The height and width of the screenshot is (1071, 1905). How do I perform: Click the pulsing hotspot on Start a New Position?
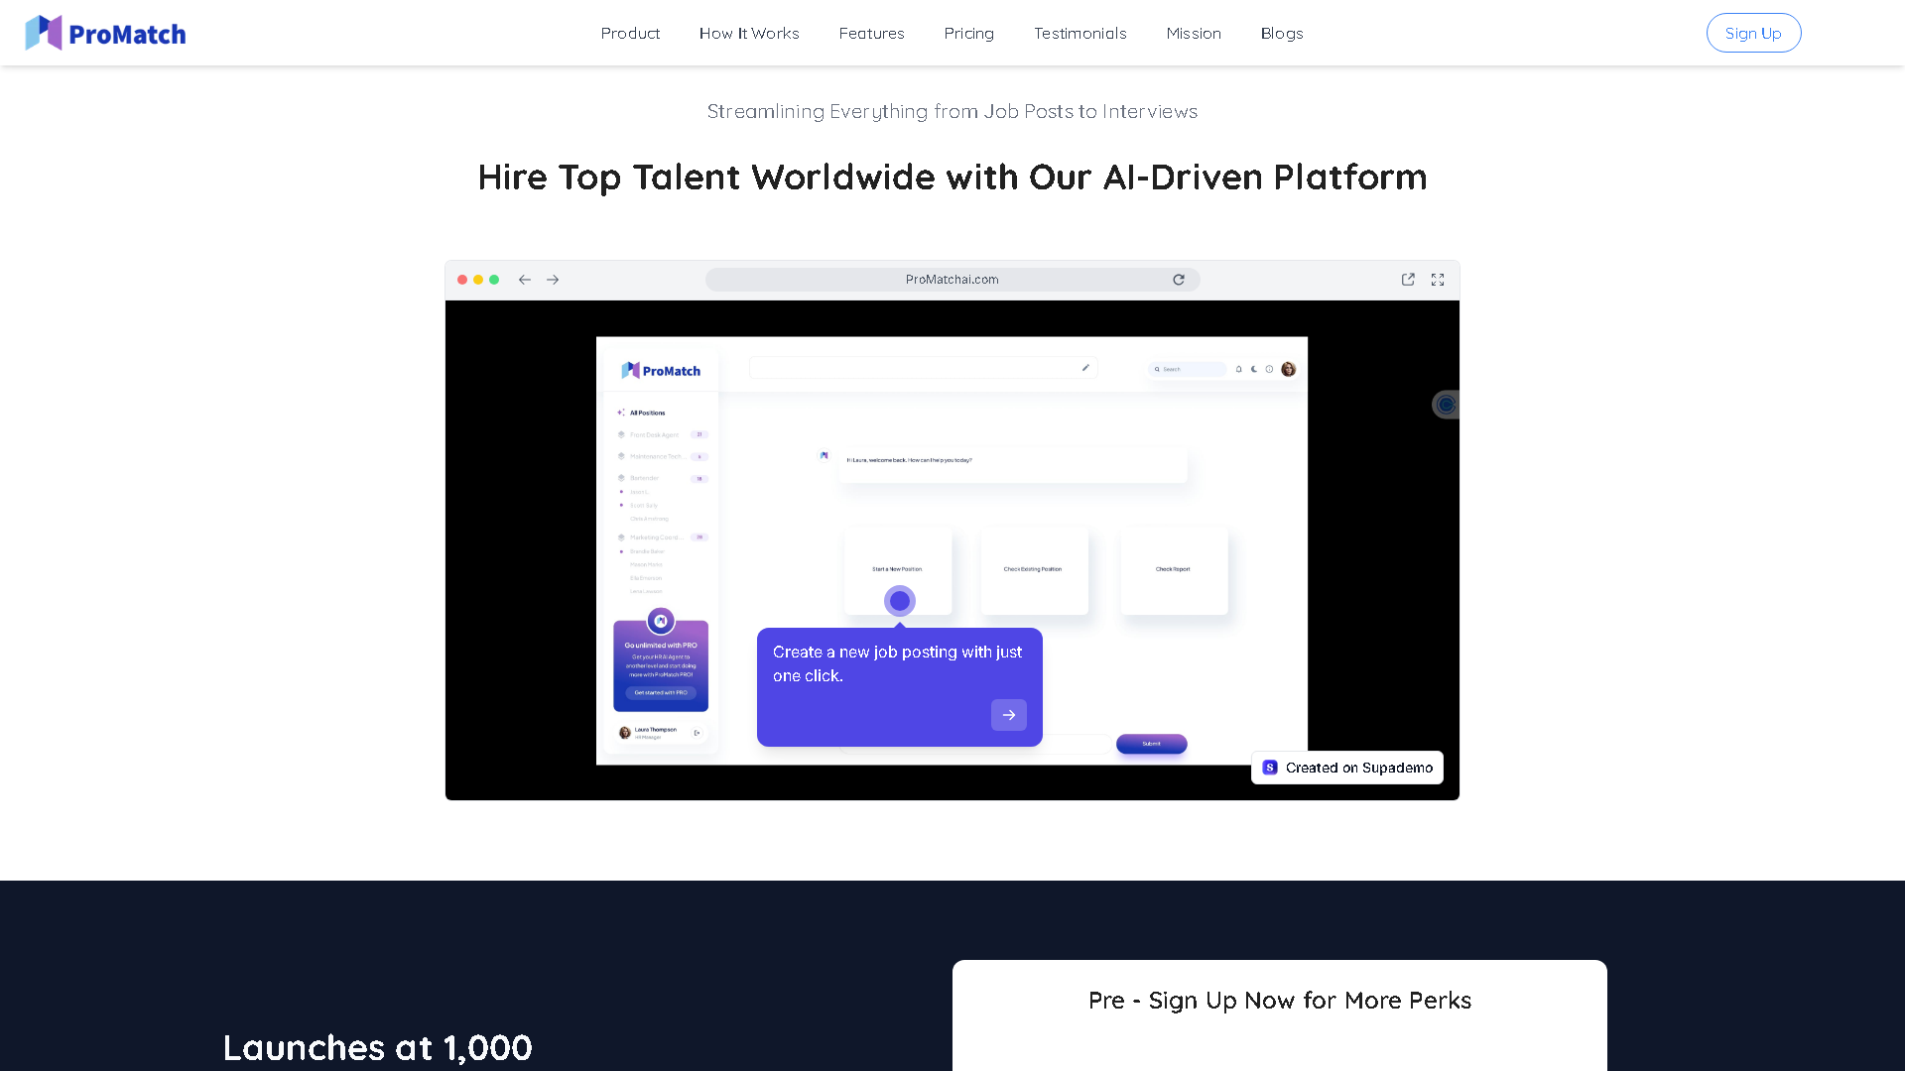coord(900,601)
